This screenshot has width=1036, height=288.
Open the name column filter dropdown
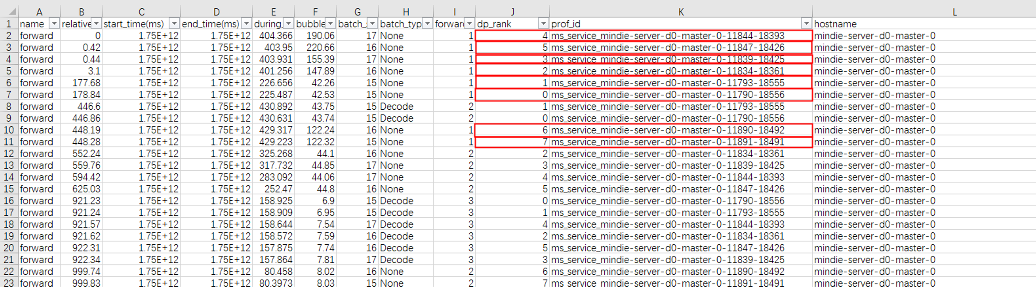tap(54, 23)
